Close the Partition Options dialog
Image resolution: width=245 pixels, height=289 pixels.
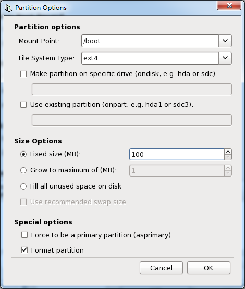click(229, 6)
